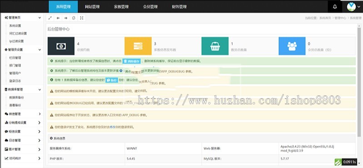Click 管理中心 in the breadcrumb
Image resolution: width=363 pixels, height=168 pixels.
point(340,18)
